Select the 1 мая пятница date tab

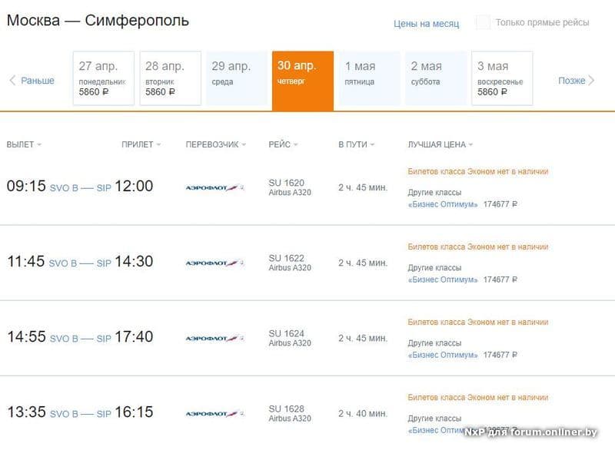tap(370, 78)
